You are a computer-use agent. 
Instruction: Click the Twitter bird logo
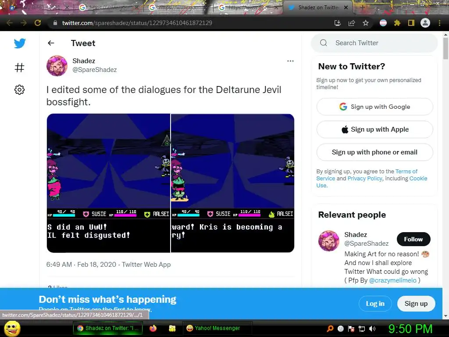click(20, 43)
